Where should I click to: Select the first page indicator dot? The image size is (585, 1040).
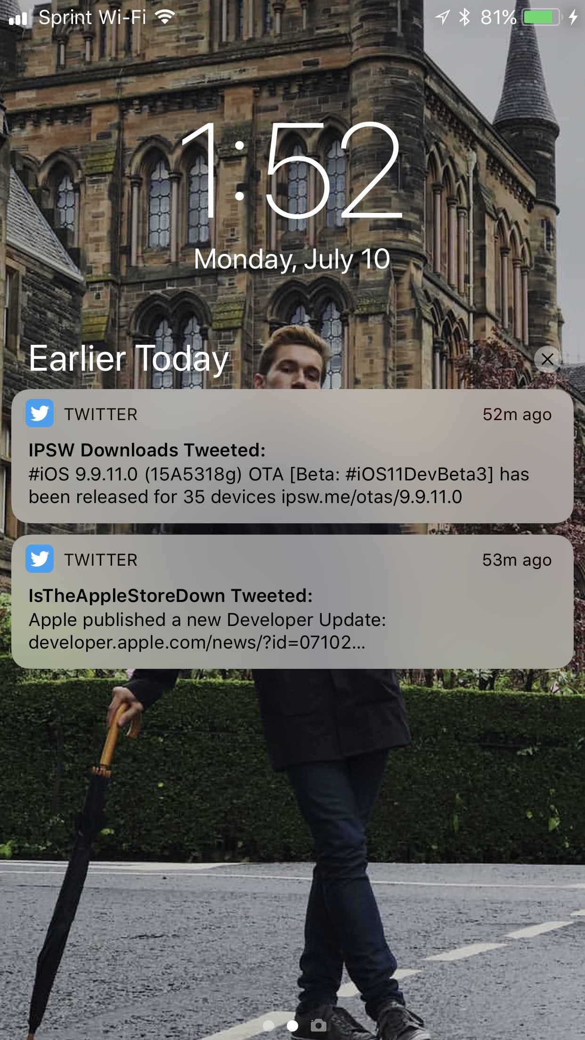point(268,1025)
